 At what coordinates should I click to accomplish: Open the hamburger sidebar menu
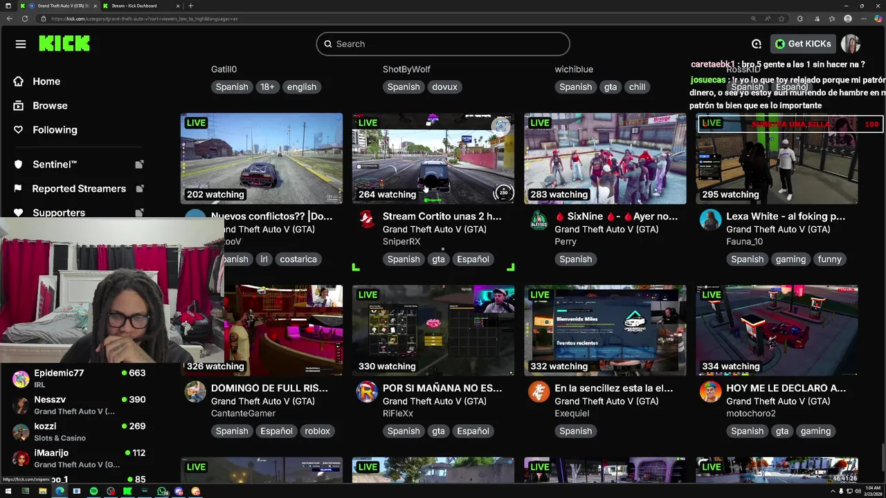coord(21,44)
